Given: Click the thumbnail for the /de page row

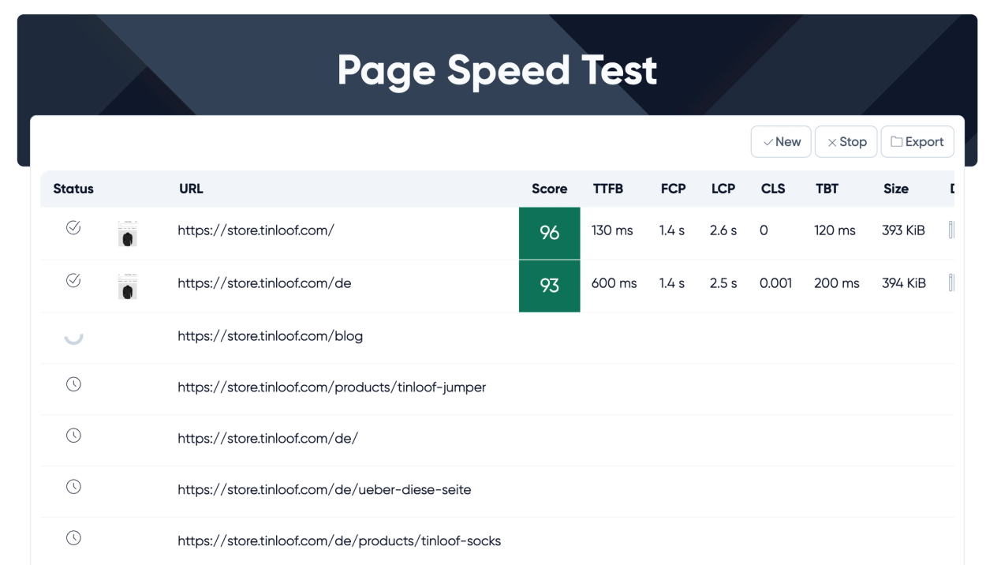Looking at the screenshot, I should pyautogui.click(x=127, y=285).
